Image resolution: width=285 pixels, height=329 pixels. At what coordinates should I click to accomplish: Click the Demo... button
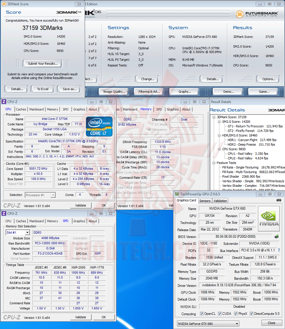pos(228,91)
